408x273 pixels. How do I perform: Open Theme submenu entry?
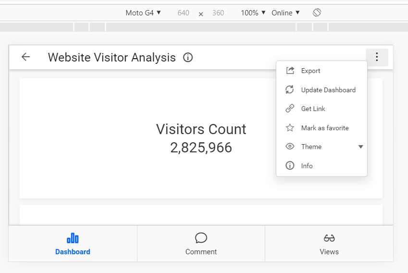[x=321, y=147]
